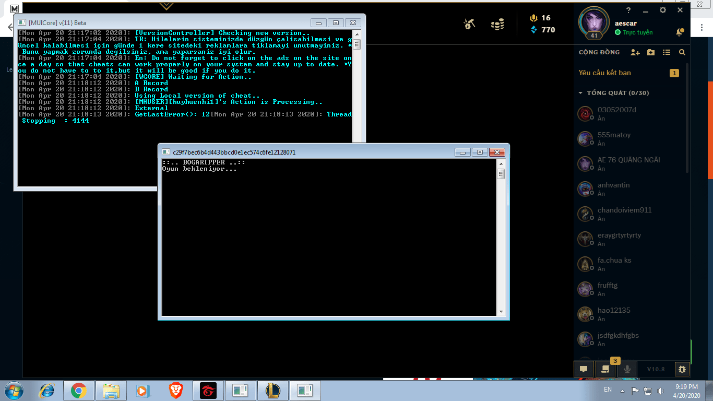Toggle the voice microphone button

(x=627, y=369)
